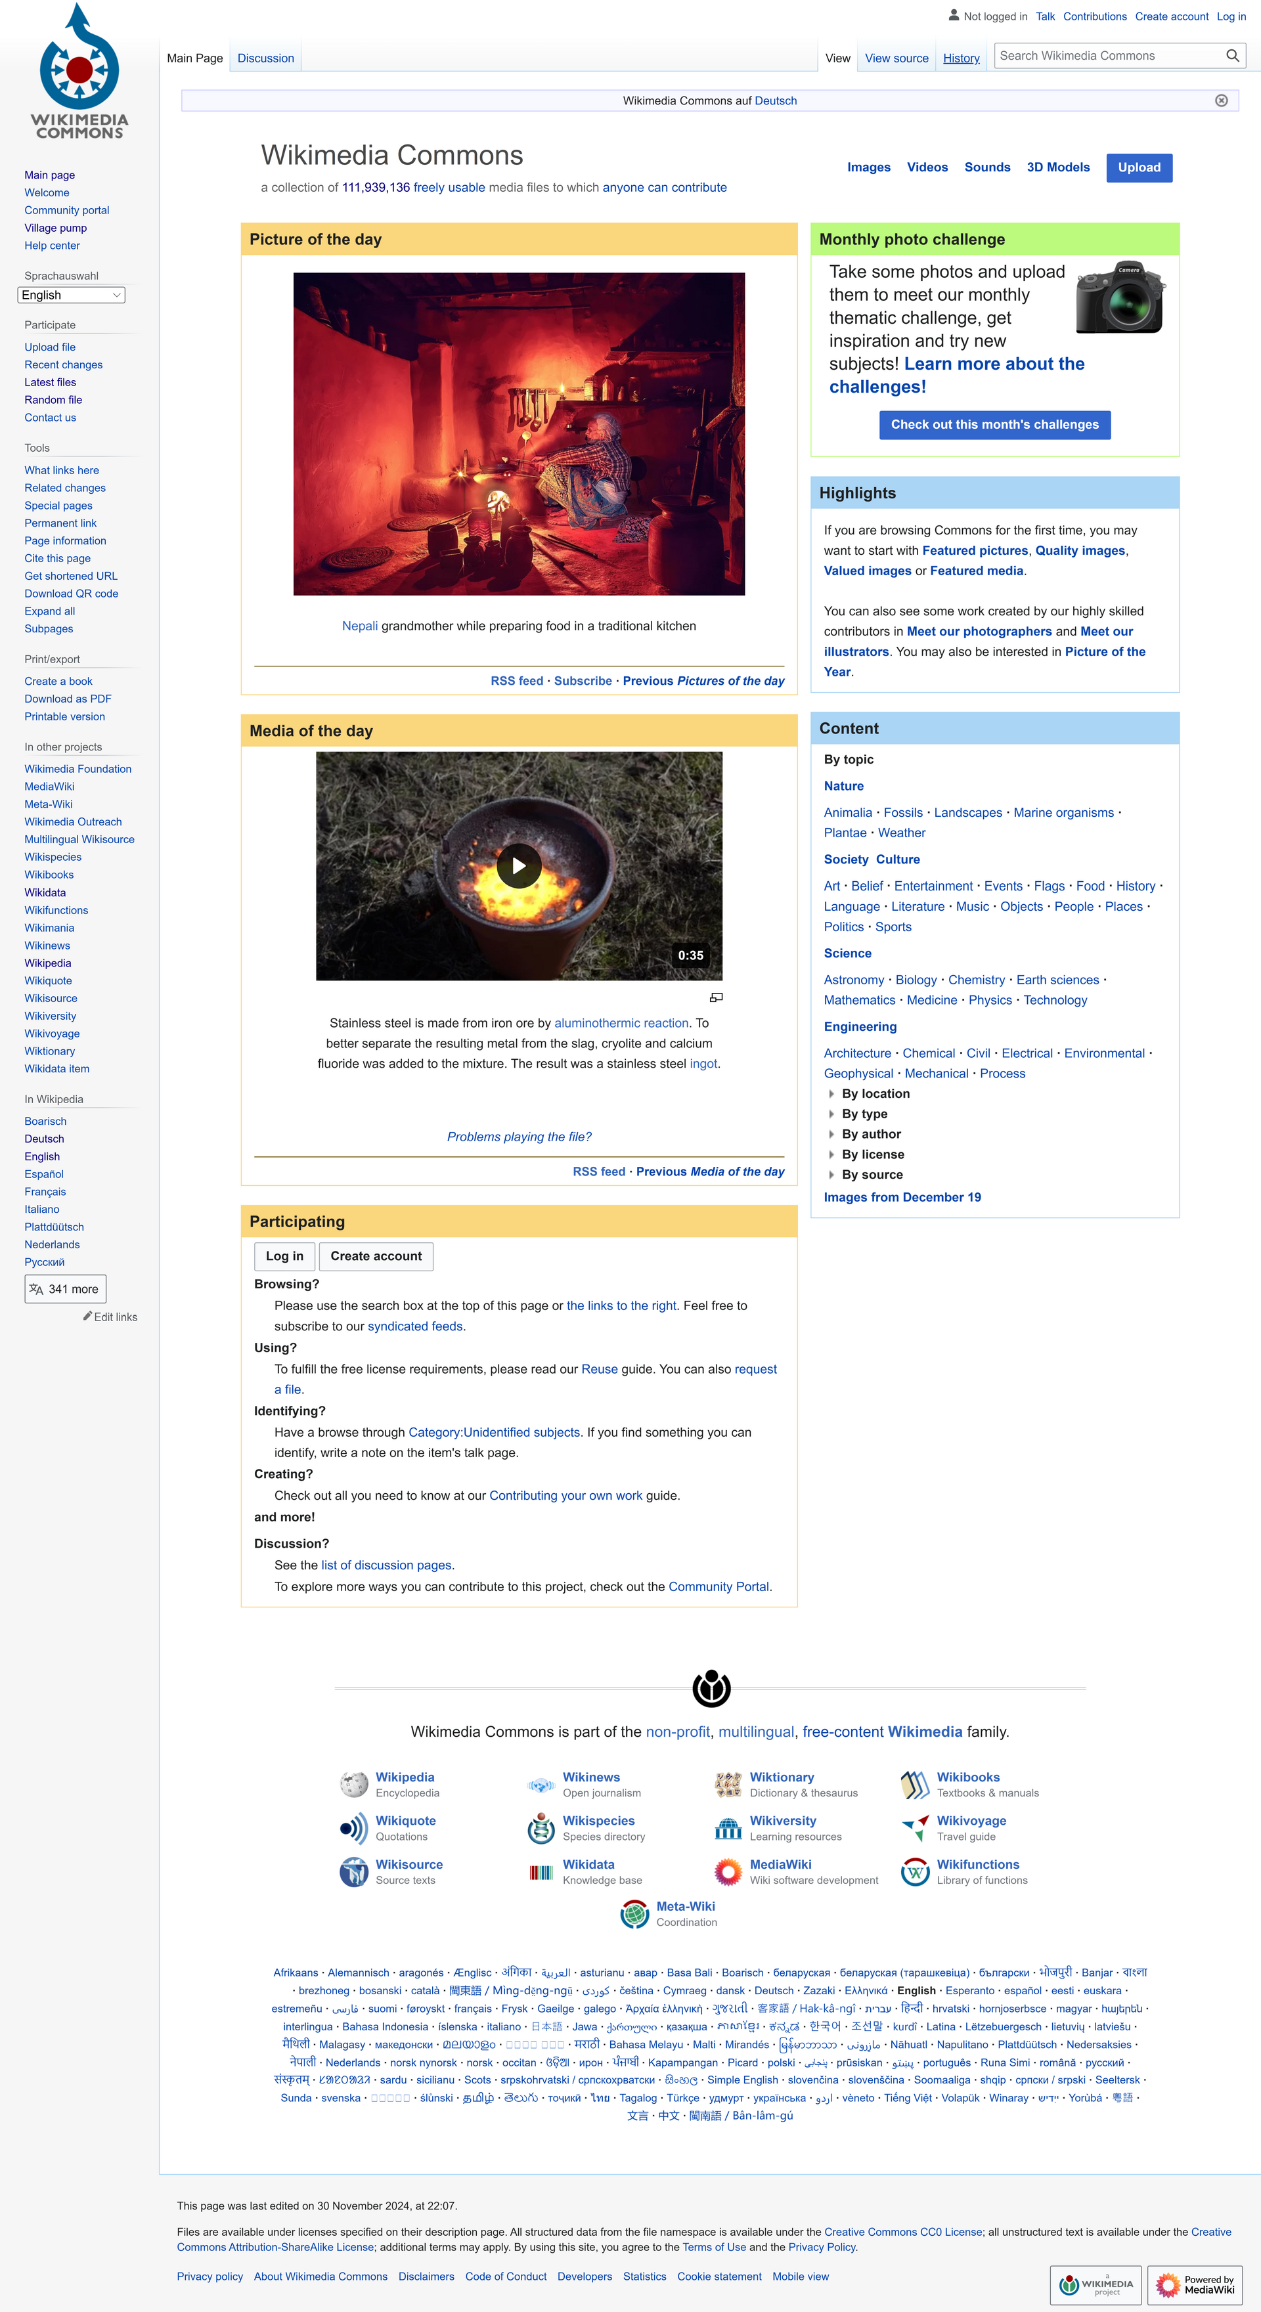The image size is (1261, 2312).
Task: Open the History tab
Action: click(x=962, y=58)
